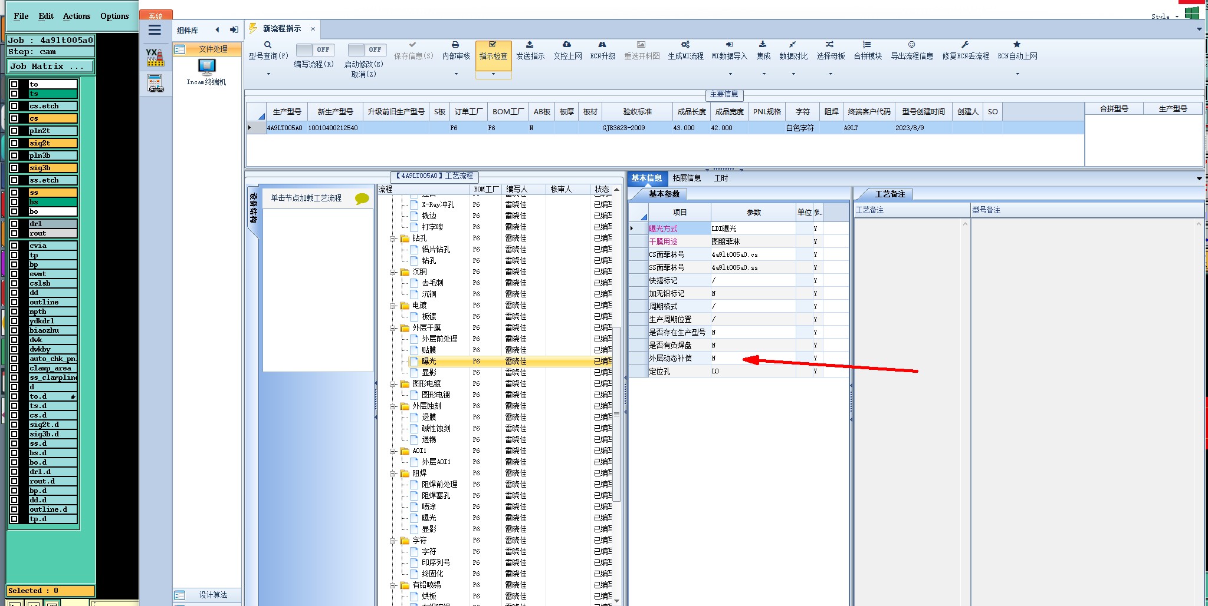This screenshot has width=1208, height=606.
Task: Click the 生成MI流程 gears icon
Action: click(685, 45)
